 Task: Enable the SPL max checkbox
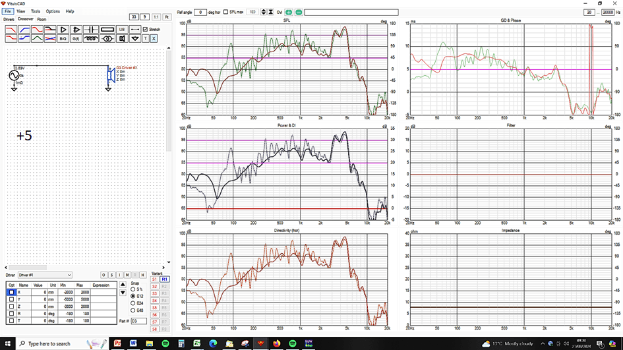(225, 12)
